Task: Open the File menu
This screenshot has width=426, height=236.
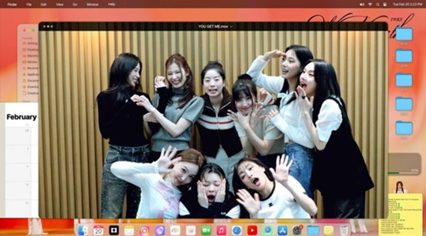Action: pyautogui.click(x=29, y=4)
